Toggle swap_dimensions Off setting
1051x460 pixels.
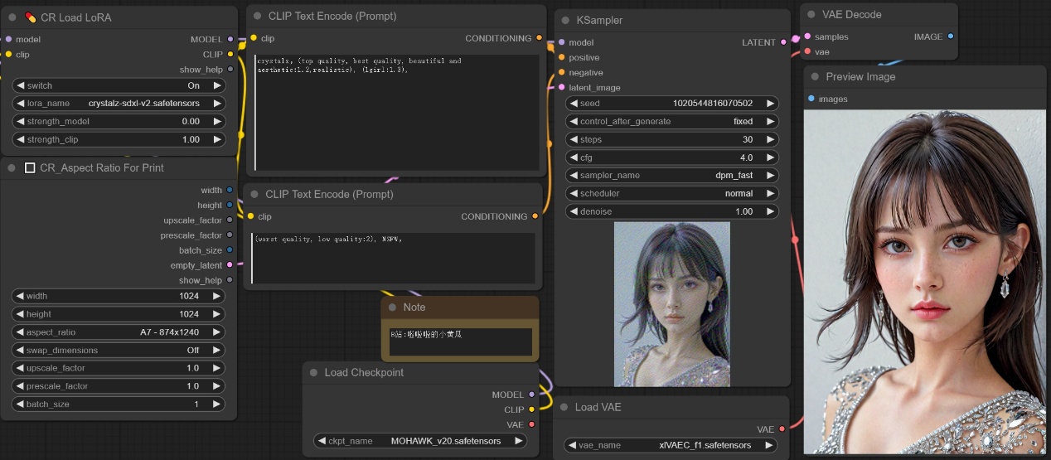(119, 351)
